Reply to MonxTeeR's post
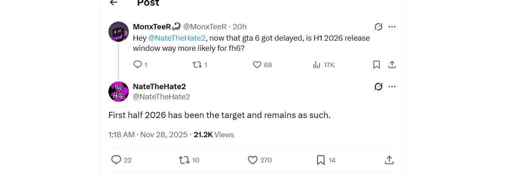 click(x=137, y=65)
